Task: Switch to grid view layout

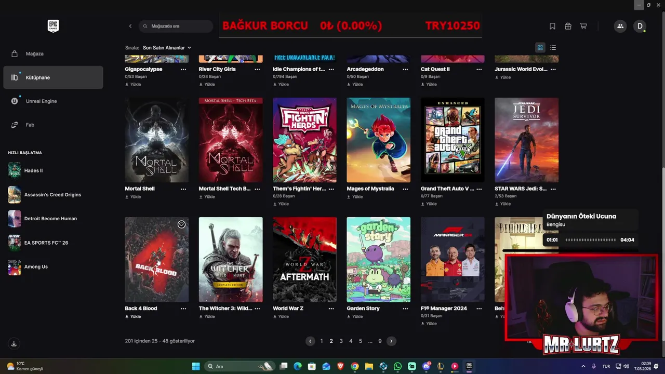Action: (540, 48)
